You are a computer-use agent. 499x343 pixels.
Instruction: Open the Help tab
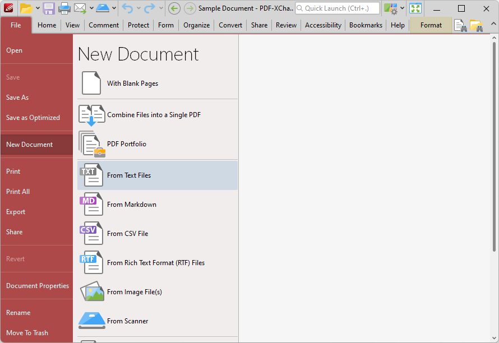(x=398, y=25)
